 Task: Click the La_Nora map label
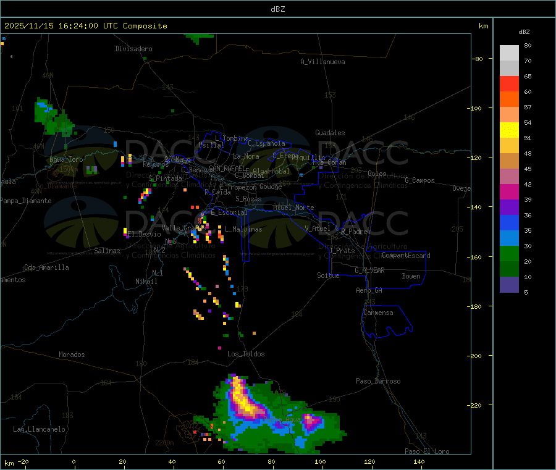coord(246,156)
